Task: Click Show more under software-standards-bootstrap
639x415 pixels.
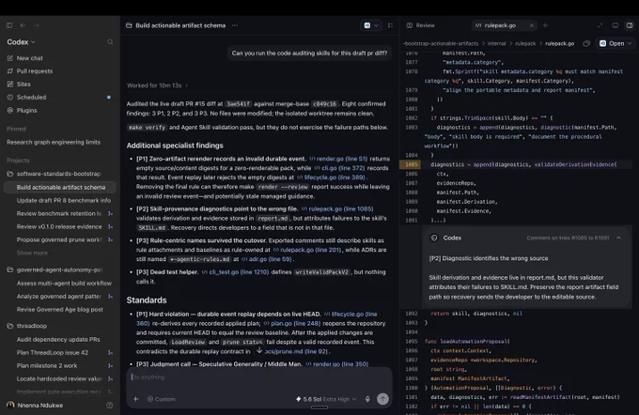Action: click(32, 253)
